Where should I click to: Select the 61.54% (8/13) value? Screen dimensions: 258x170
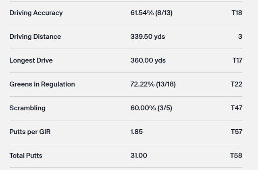point(151,13)
